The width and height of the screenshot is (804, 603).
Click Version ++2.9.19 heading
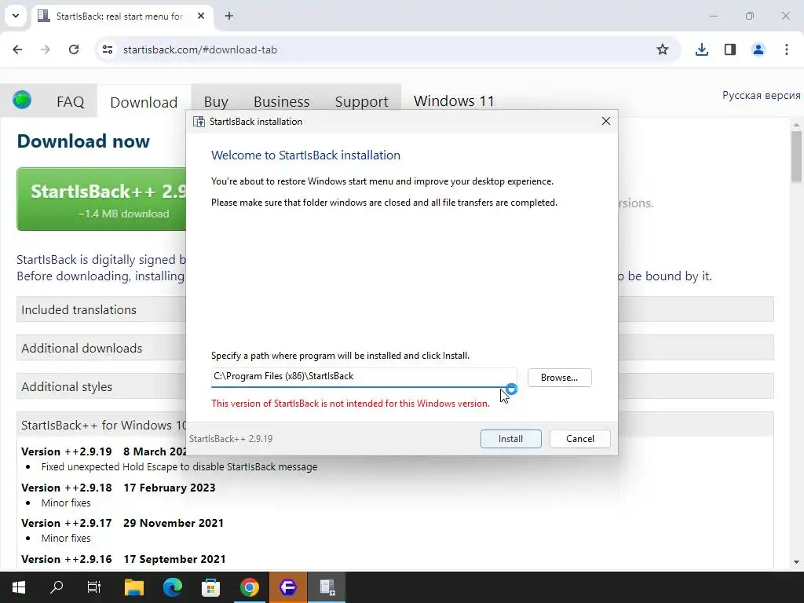[x=67, y=451]
